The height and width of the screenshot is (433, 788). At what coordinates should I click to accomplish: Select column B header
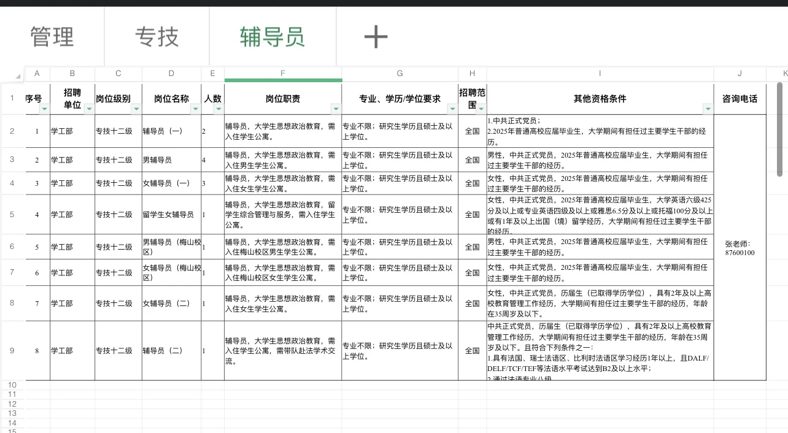[72, 74]
